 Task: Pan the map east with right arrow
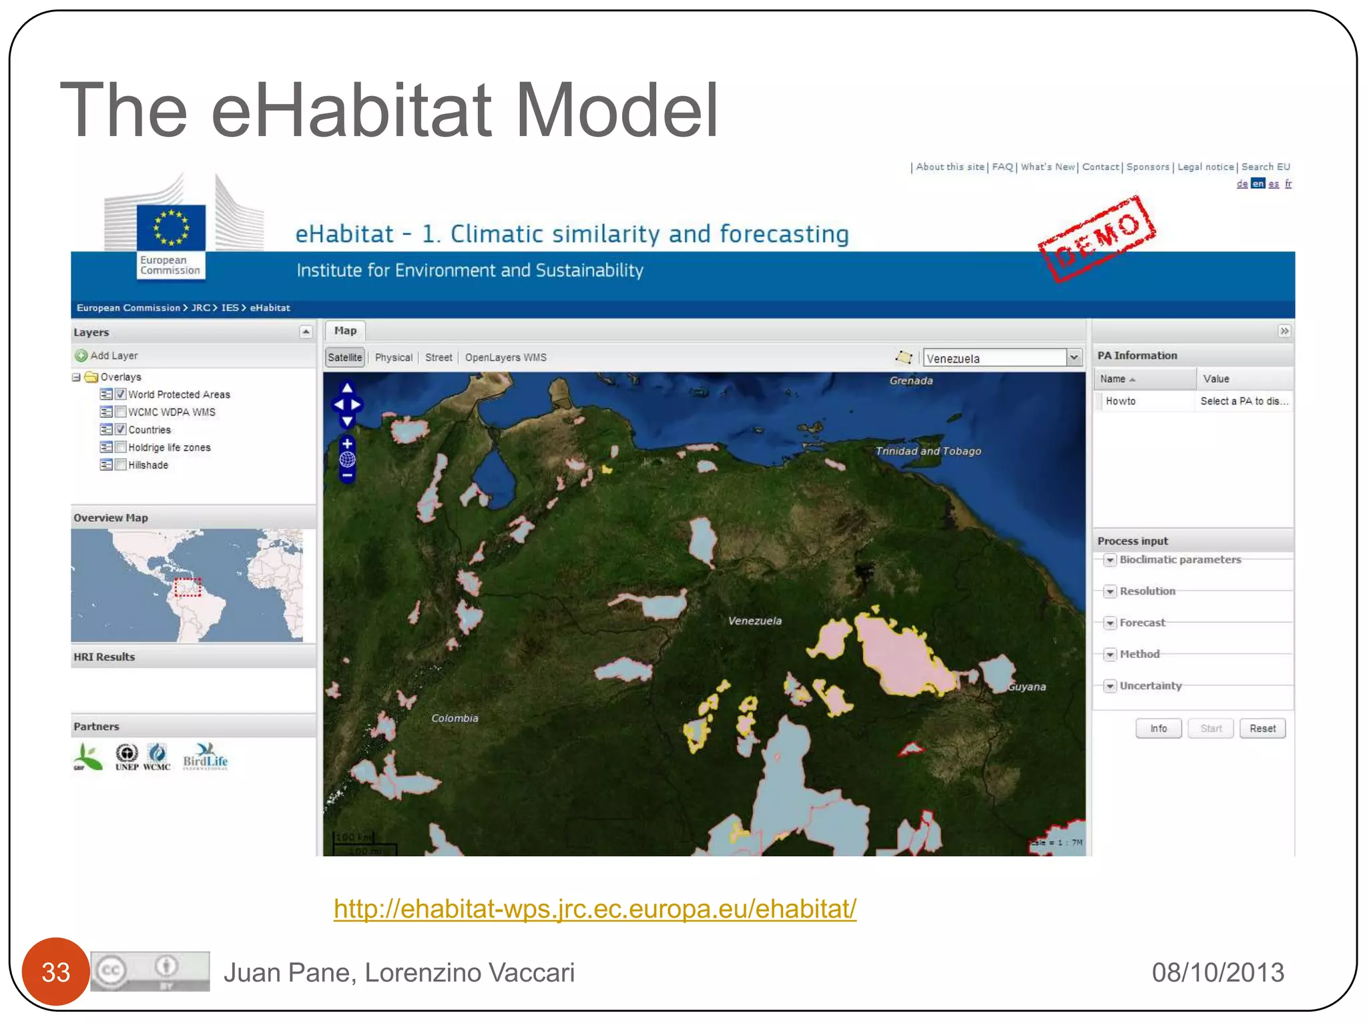356,404
